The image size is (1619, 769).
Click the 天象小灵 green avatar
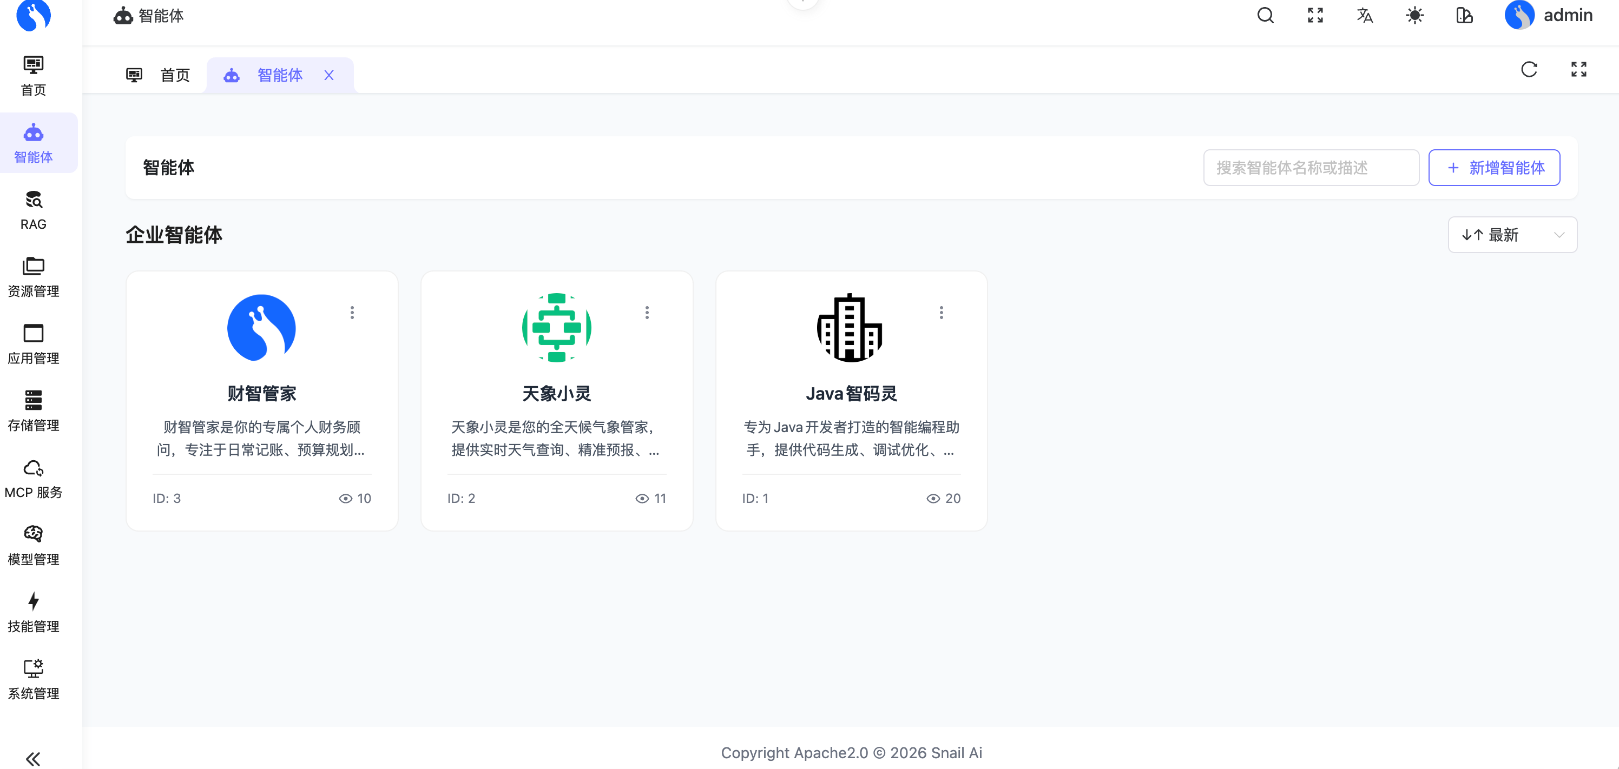pos(557,328)
